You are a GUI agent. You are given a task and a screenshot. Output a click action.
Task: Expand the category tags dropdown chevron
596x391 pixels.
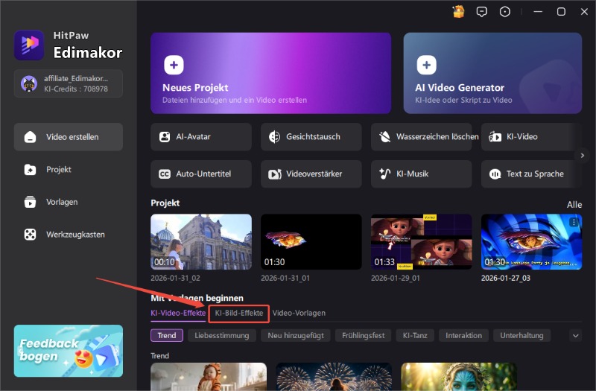575,336
